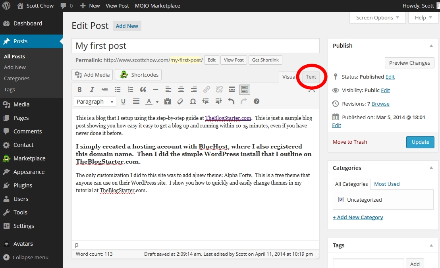Image resolution: width=440 pixels, height=268 pixels.
Task: Click the Blockquote icon
Action: pos(143,89)
